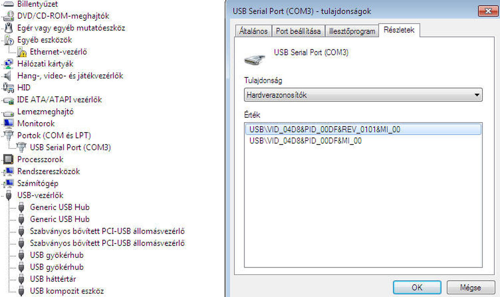Screen dimensions: 500x297
Task: Click the USB háttértár device icon
Action: (x=22, y=279)
